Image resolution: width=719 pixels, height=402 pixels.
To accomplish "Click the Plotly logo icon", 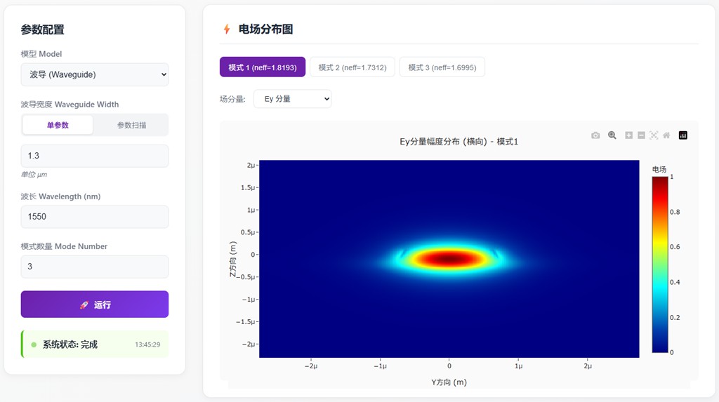I will point(683,135).
